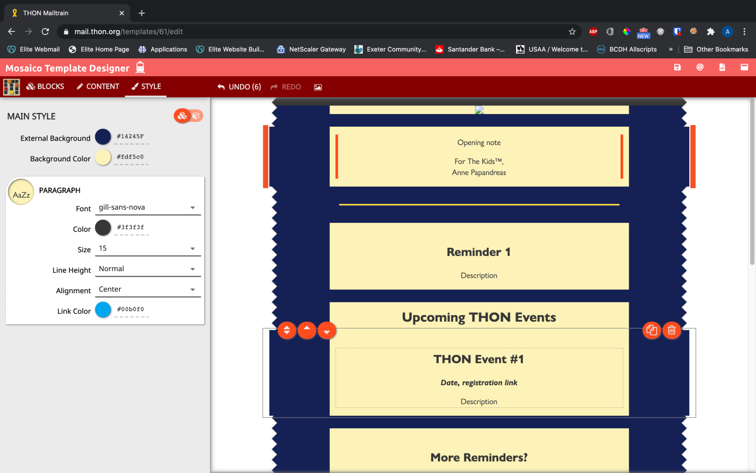Click the Opening note text
The height and width of the screenshot is (473, 756).
coord(479,143)
